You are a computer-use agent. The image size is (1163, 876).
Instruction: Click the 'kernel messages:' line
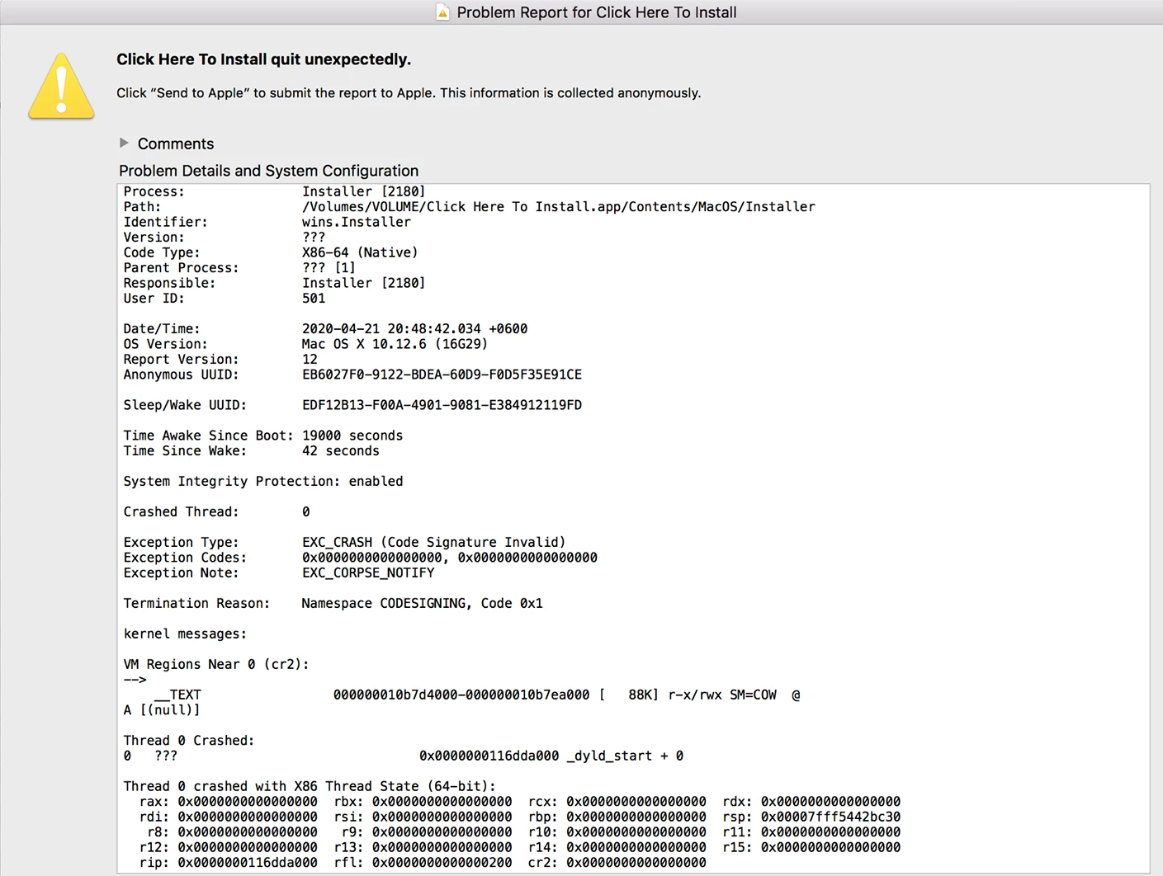pyautogui.click(x=185, y=634)
